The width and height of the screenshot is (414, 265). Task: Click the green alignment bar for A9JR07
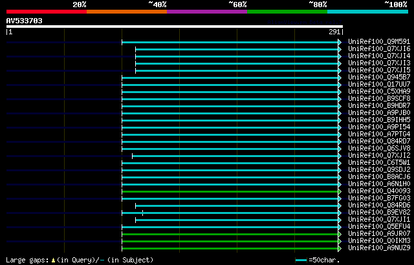pyautogui.click(x=230, y=235)
